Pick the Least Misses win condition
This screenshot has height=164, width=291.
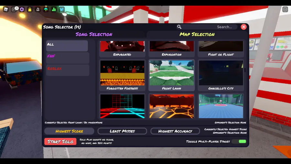[x=122, y=131]
